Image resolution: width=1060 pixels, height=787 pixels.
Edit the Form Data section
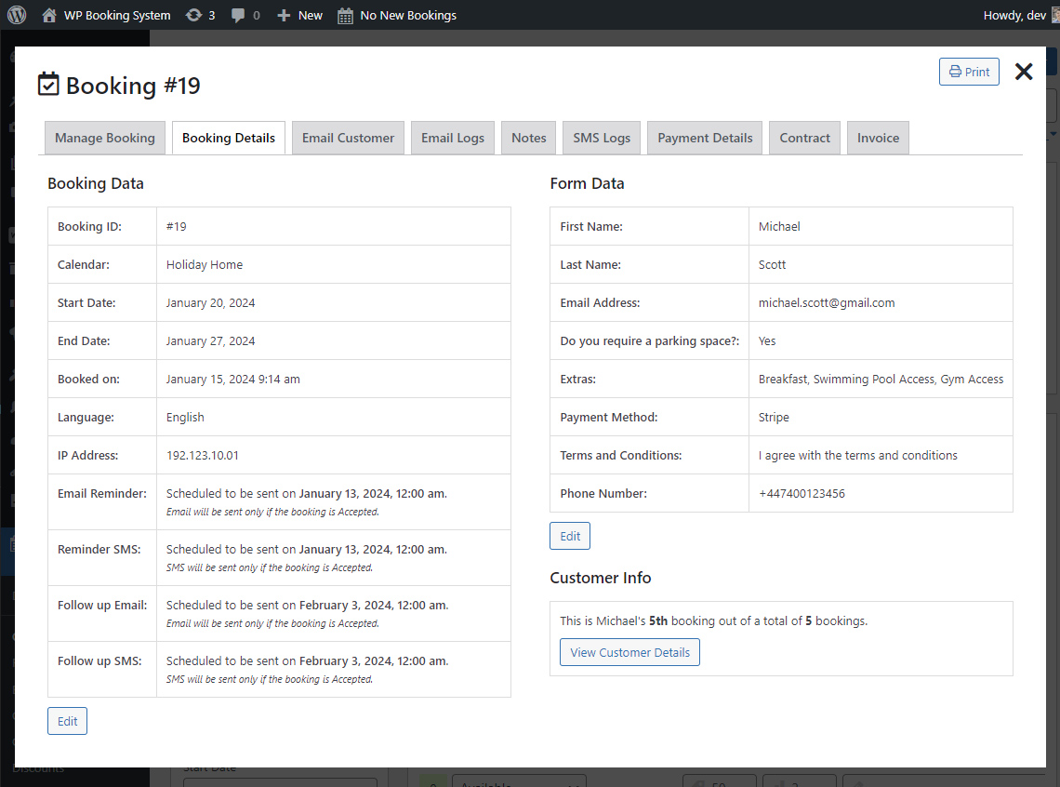point(569,535)
